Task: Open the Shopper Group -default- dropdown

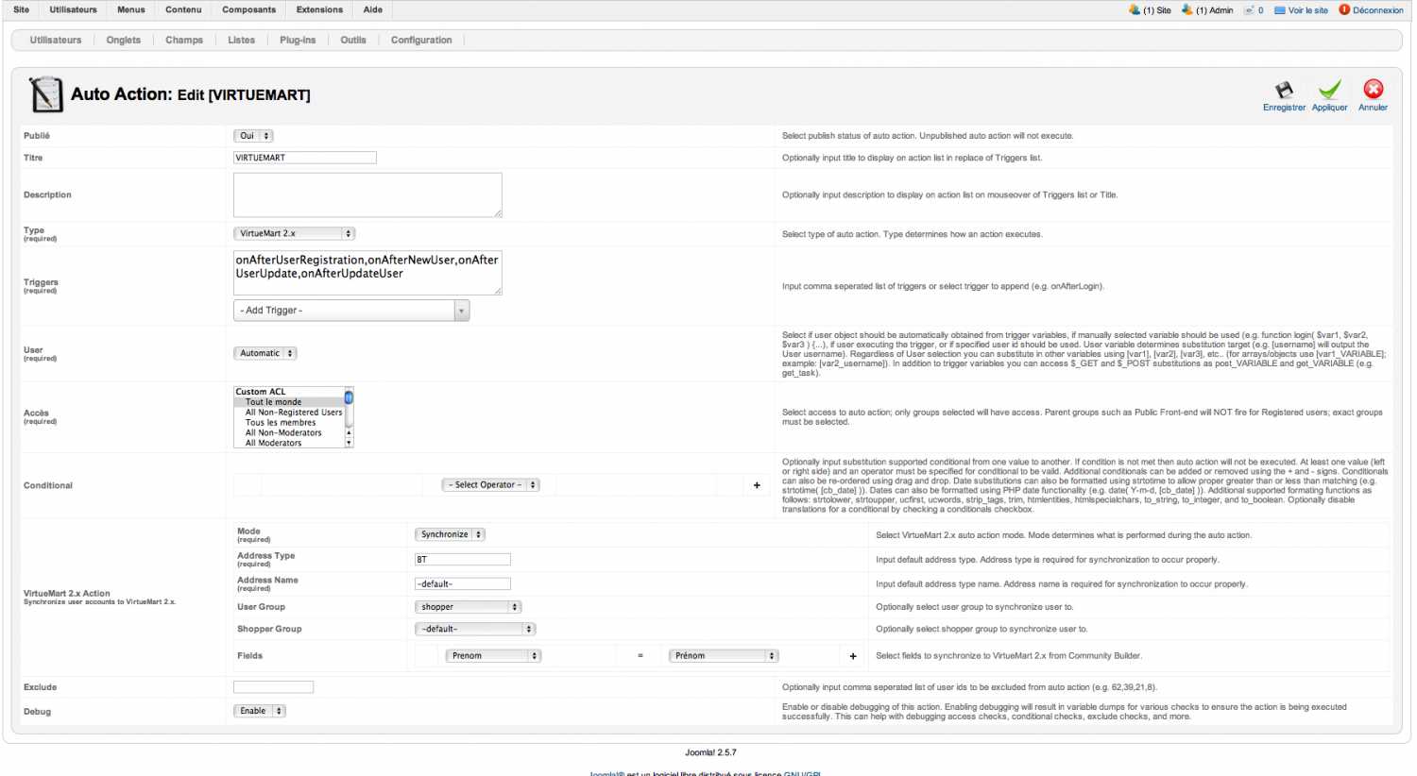Action: [475, 629]
